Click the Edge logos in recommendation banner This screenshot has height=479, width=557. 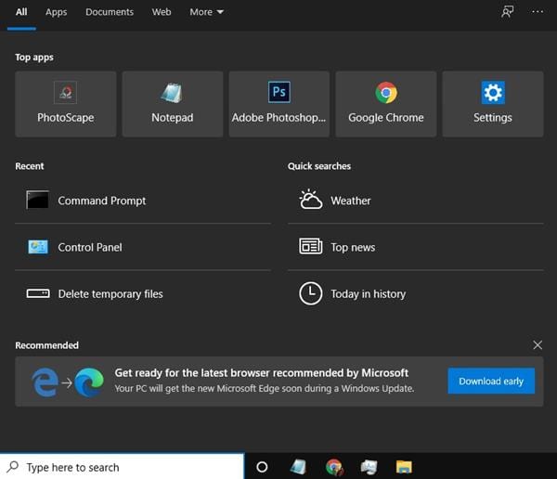tap(68, 382)
